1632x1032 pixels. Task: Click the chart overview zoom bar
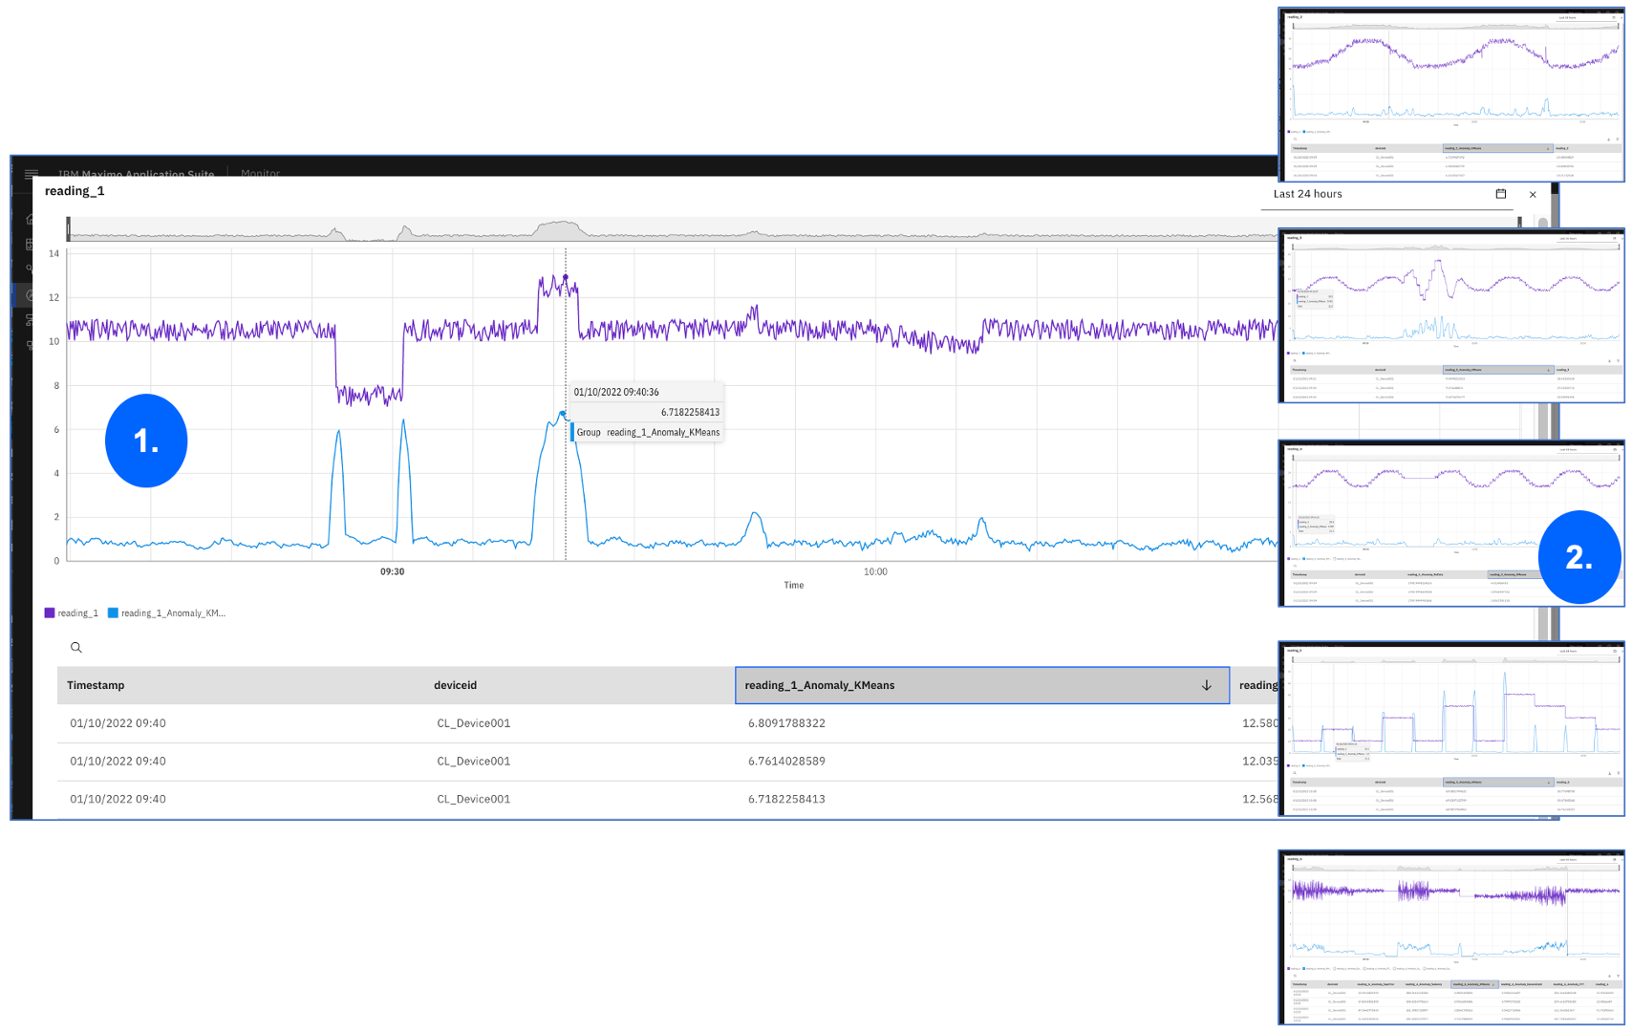(673, 229)
